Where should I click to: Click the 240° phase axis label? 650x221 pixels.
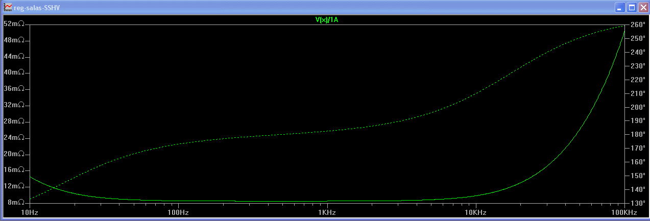638,52
